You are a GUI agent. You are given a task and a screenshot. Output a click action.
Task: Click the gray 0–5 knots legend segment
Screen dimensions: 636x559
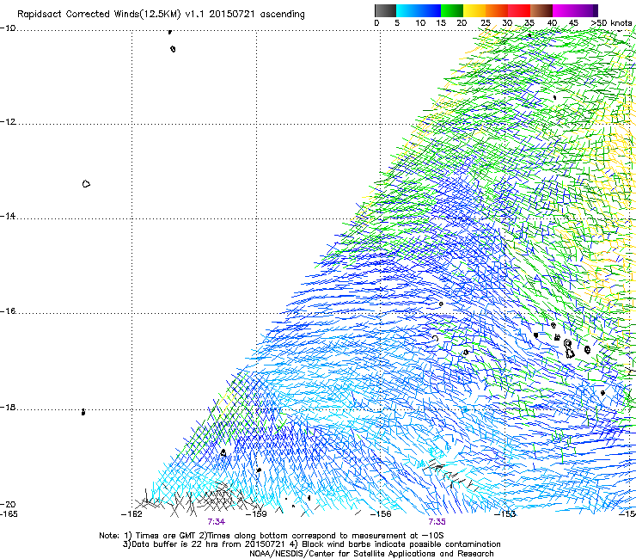(x=385, y=10)
